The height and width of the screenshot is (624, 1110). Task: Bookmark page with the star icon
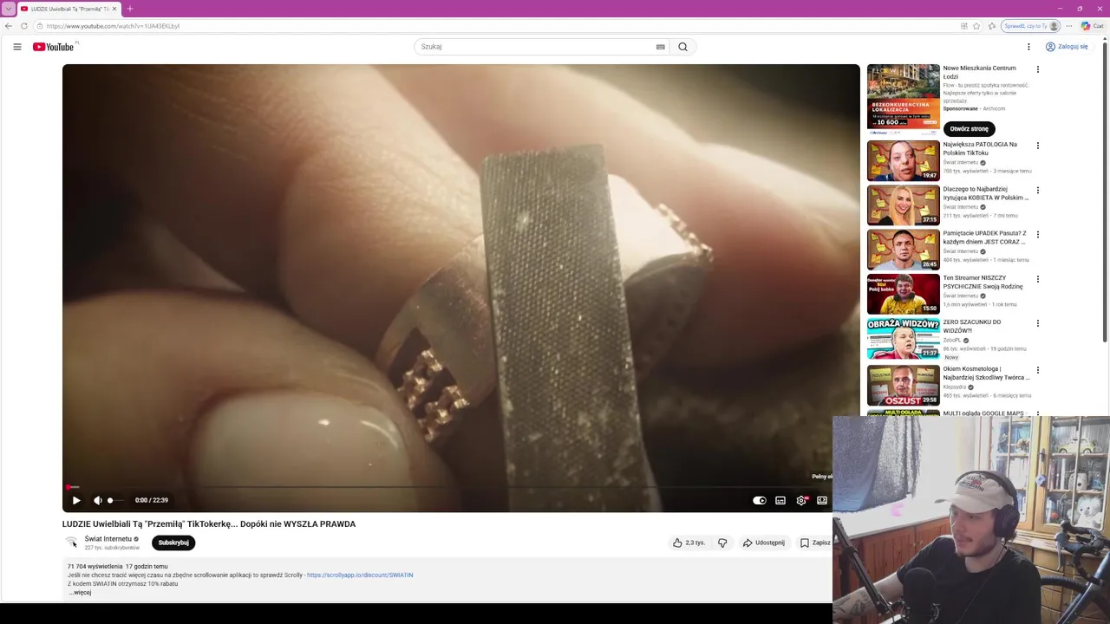(976, 26)
